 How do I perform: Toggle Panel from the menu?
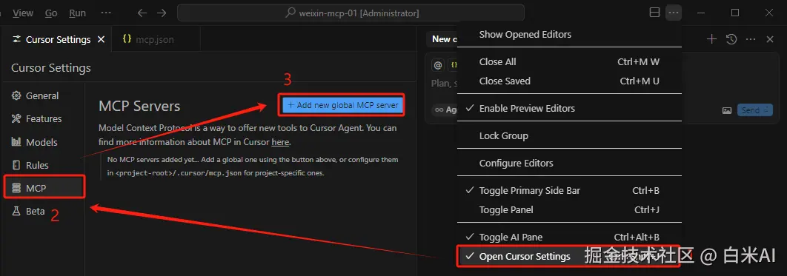(x=570, y=210)
